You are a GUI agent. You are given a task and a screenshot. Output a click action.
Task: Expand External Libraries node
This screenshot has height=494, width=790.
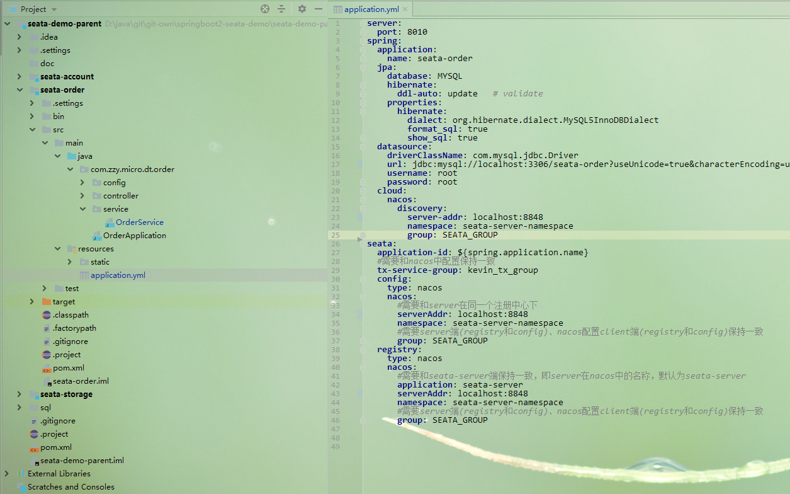tap(7, 474)
